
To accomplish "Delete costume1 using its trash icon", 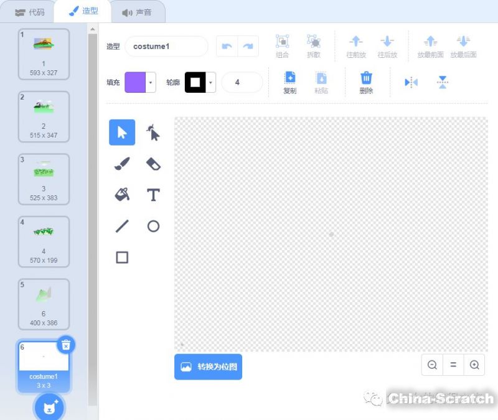I will (x=66, y=345).
